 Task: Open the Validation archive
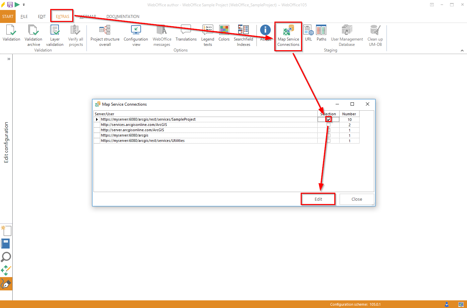pos(34,36)
